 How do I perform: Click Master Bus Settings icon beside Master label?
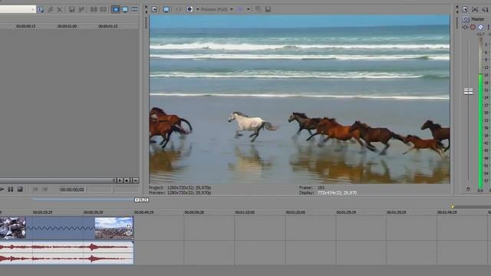pyautogui.click(x=466, y=19)
